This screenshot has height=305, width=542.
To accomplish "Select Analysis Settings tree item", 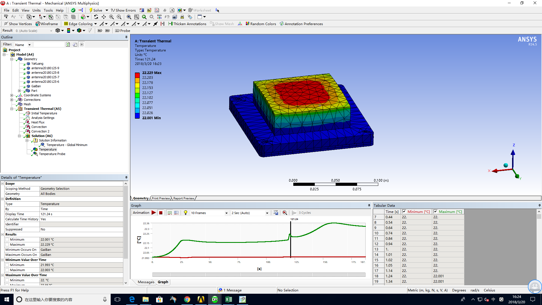I will click(x=43, y=118).
